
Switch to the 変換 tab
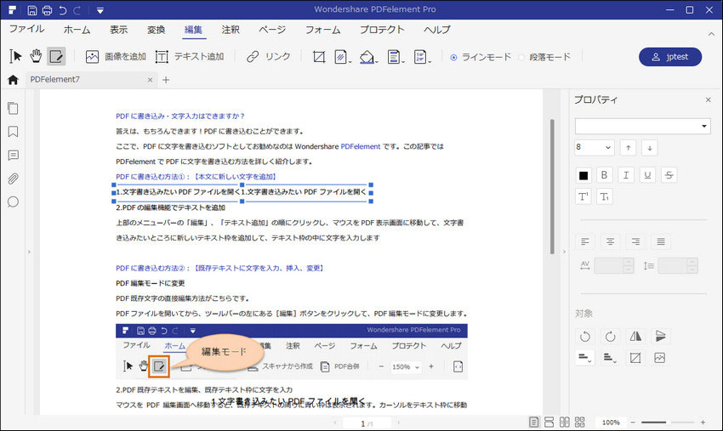tap(156, 30)
